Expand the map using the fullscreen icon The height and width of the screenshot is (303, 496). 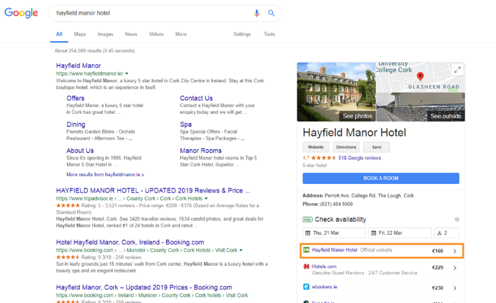click(457, 69)
